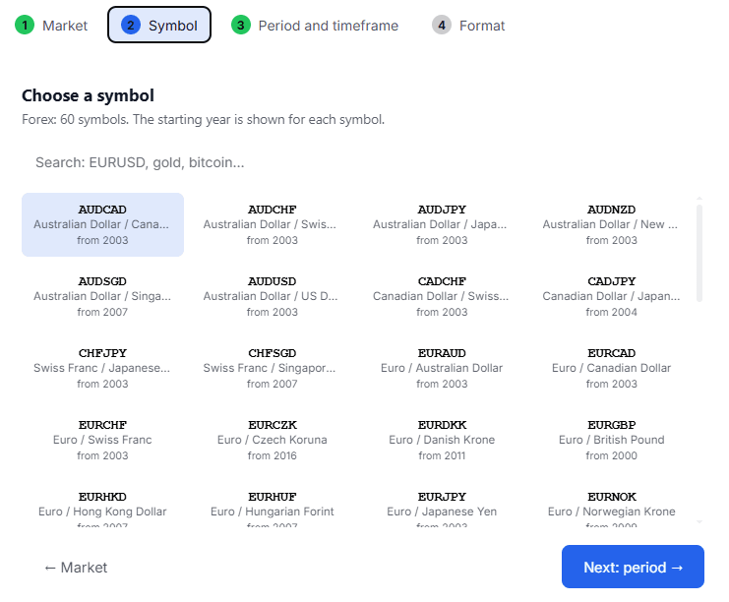This screenshot has width=729, height=602.
Task: Pick EURCAD Euro / Canadian Dollar
Action: pos(611,368)
